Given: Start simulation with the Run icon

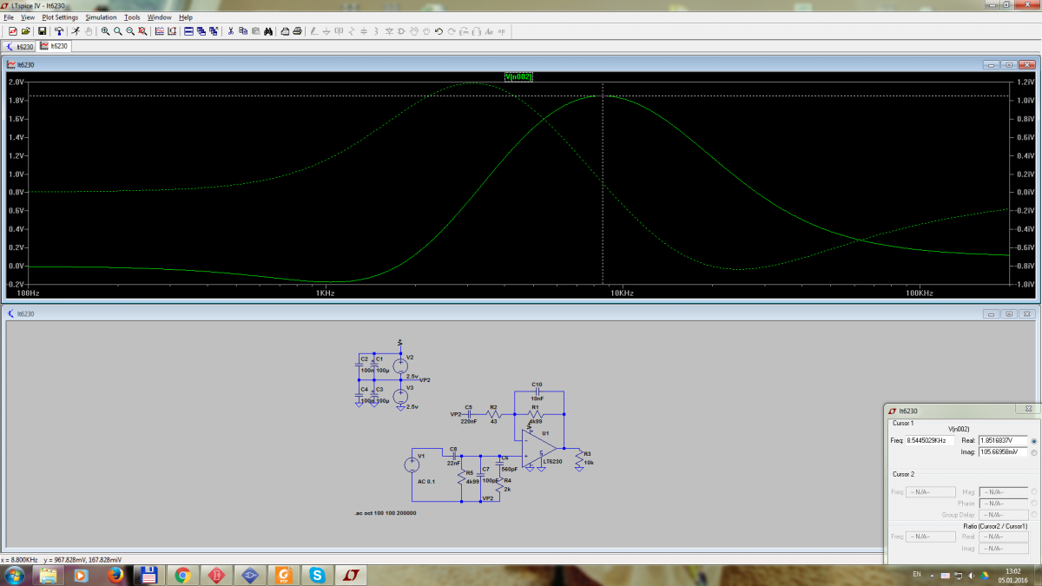Looking at the screenshot, I should pos(76,31).
